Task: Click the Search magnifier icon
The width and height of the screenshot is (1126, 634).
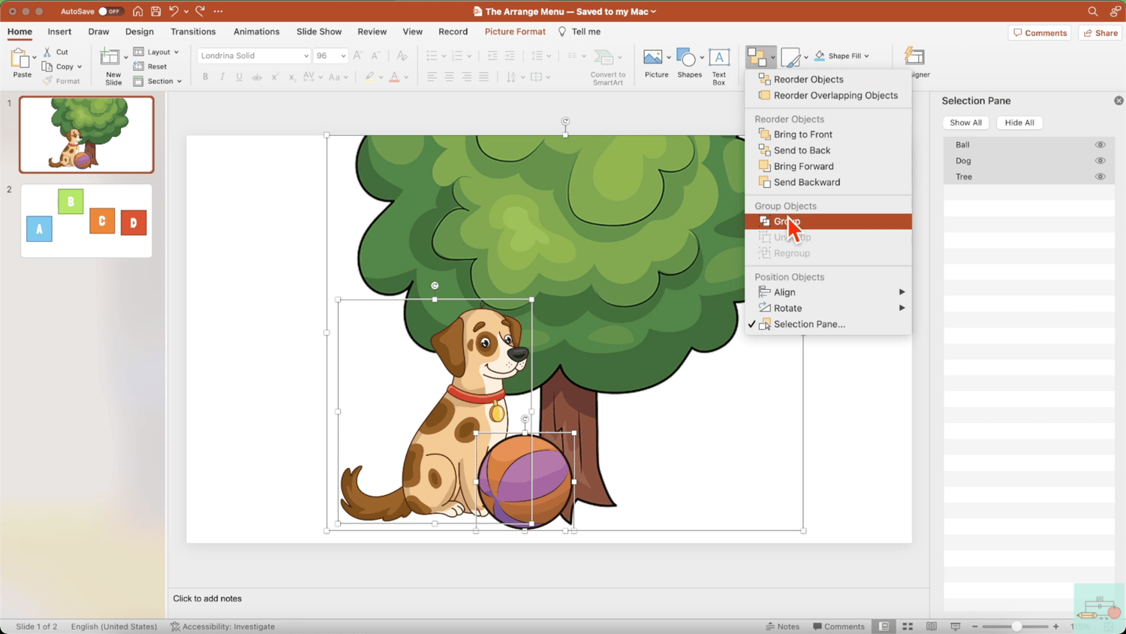Action: (1093, 11)
